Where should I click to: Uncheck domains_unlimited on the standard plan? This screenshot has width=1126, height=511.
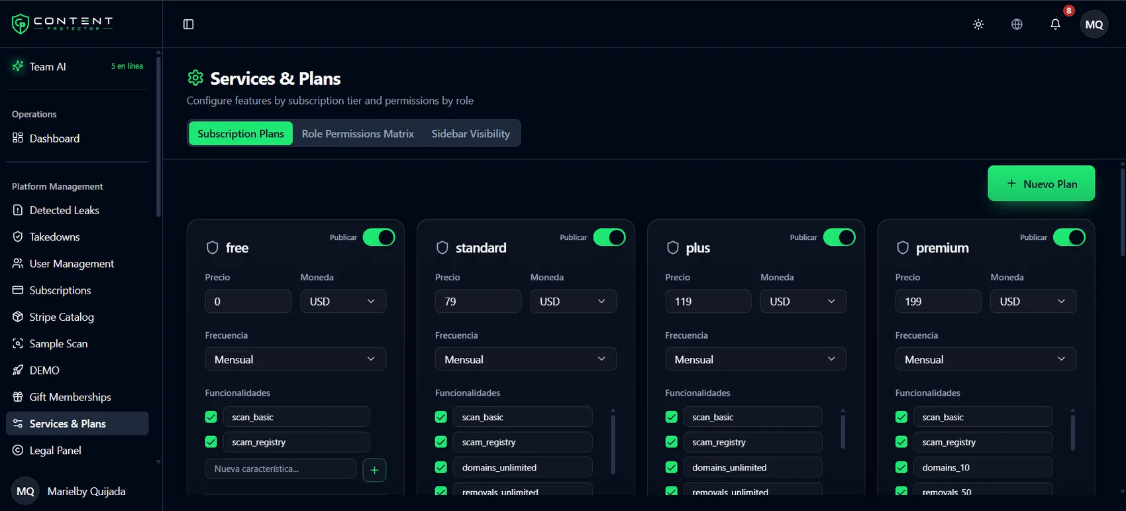click(x=440, y=467)
